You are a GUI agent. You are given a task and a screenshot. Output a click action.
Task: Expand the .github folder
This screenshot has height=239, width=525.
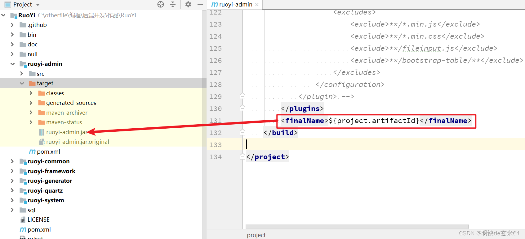coord(12,25)
